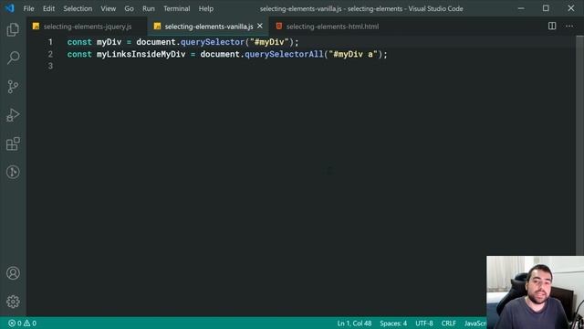Open the Edit menu

click(x=48, y=8)
